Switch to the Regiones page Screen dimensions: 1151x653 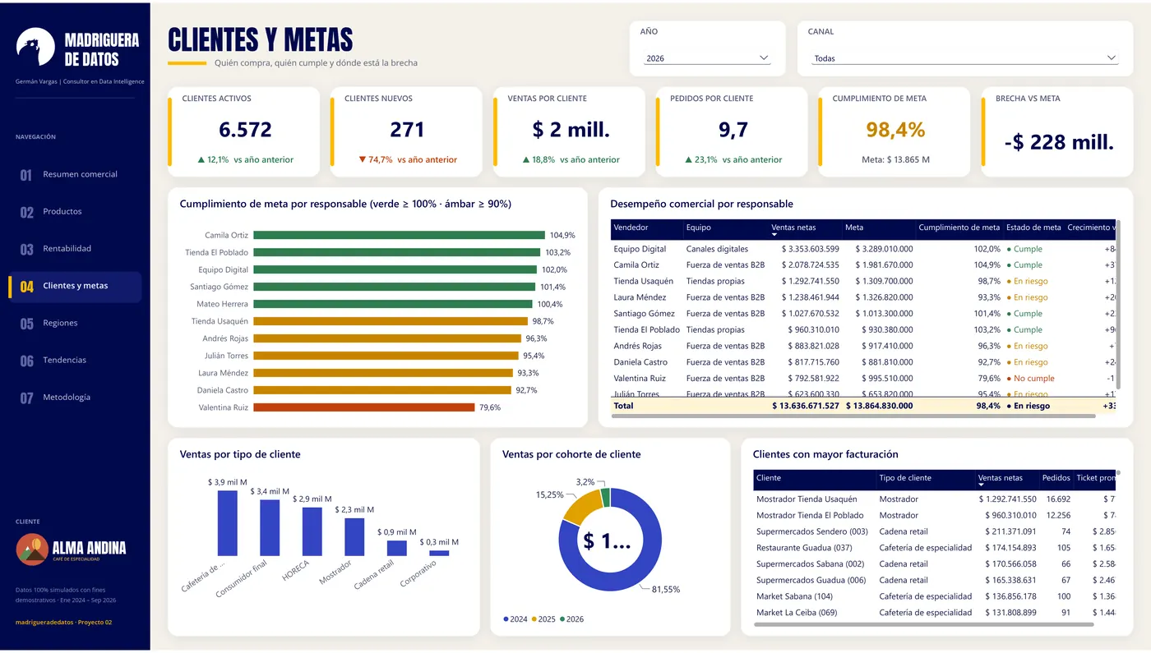tap(75, 323)
